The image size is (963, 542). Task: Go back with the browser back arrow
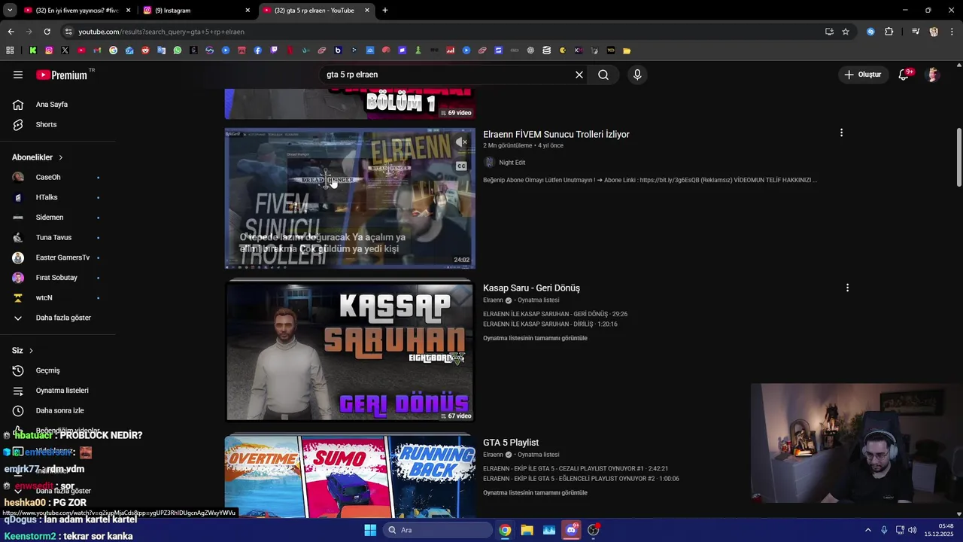point(11,32)
